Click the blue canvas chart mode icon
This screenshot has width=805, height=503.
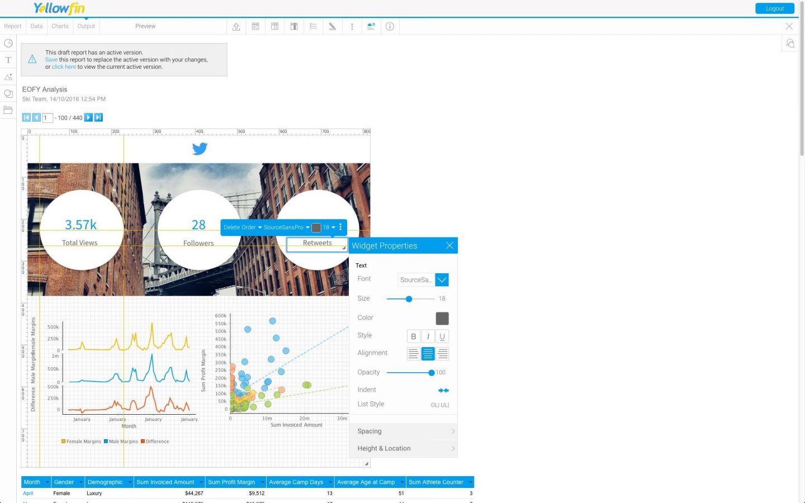click(371, 26)
